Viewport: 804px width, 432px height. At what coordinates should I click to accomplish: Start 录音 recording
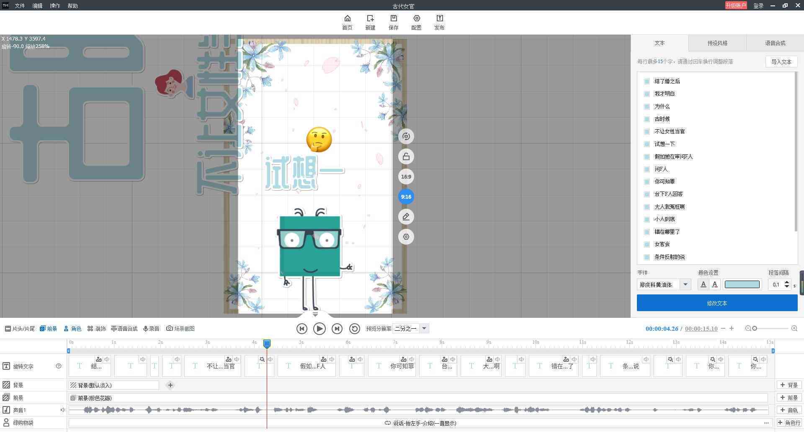coord(151,329)
